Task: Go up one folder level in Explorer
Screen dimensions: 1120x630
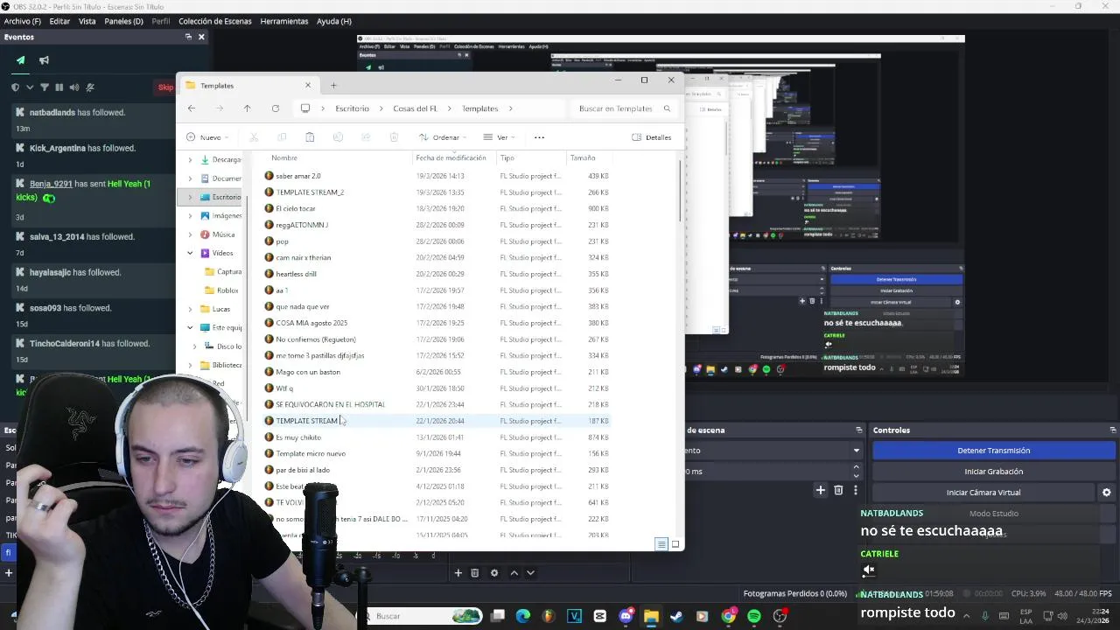Action: pos(247,108)
